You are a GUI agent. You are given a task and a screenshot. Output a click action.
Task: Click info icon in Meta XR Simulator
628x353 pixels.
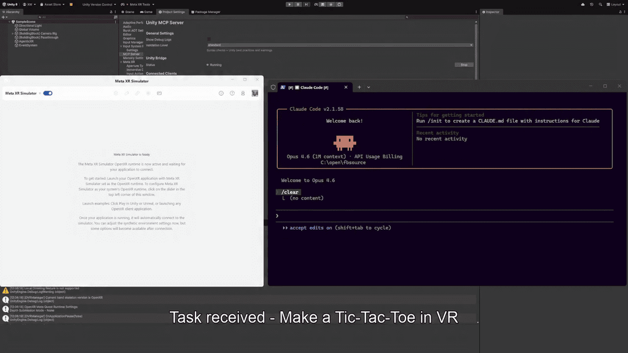coord(221,93)
